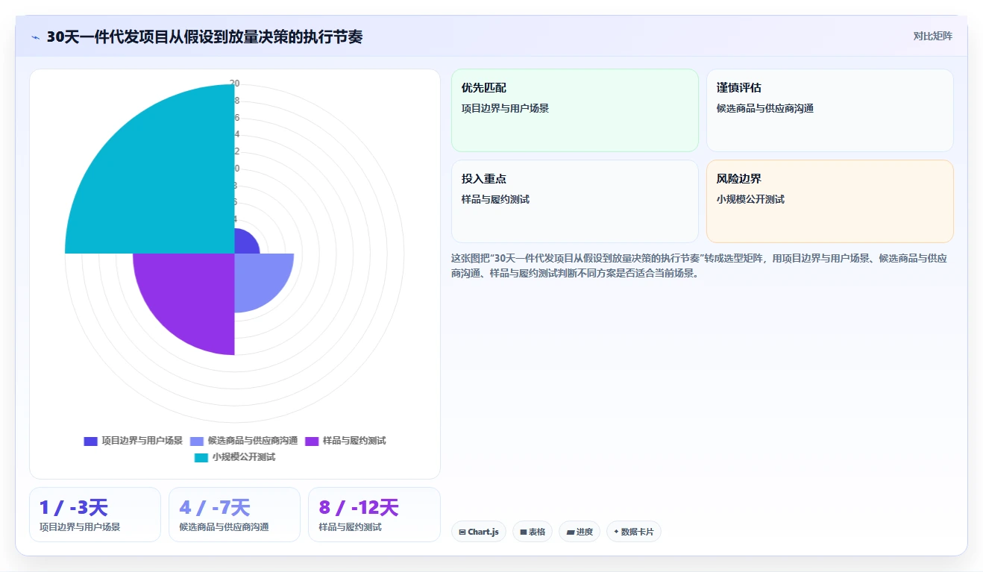This screenshot has height=572, width=983.
Task: Click the Chart.js tag icon
Action: (x=462, y=532)
